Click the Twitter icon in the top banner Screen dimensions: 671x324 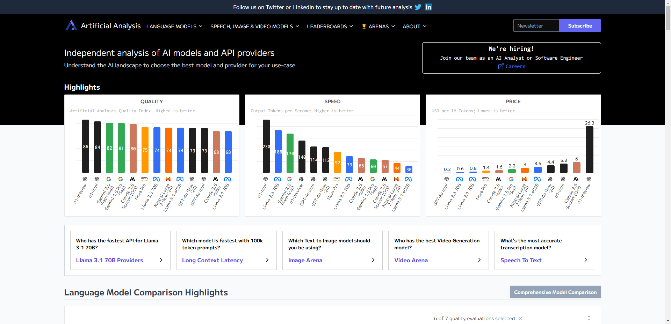(418, 7)
